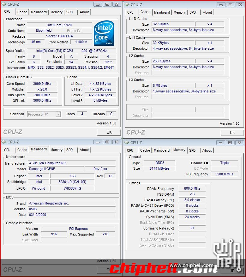
Task: Click the southbridge '82801JR (ICH10R)' value
Action: (72, 182)
